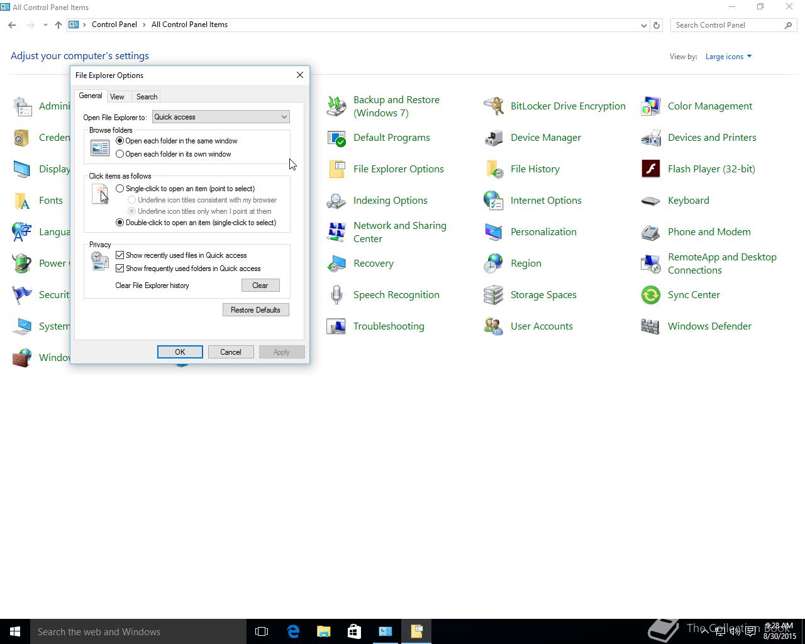
Task: Click the Troubleshooting link text
Action: [389, 326]
